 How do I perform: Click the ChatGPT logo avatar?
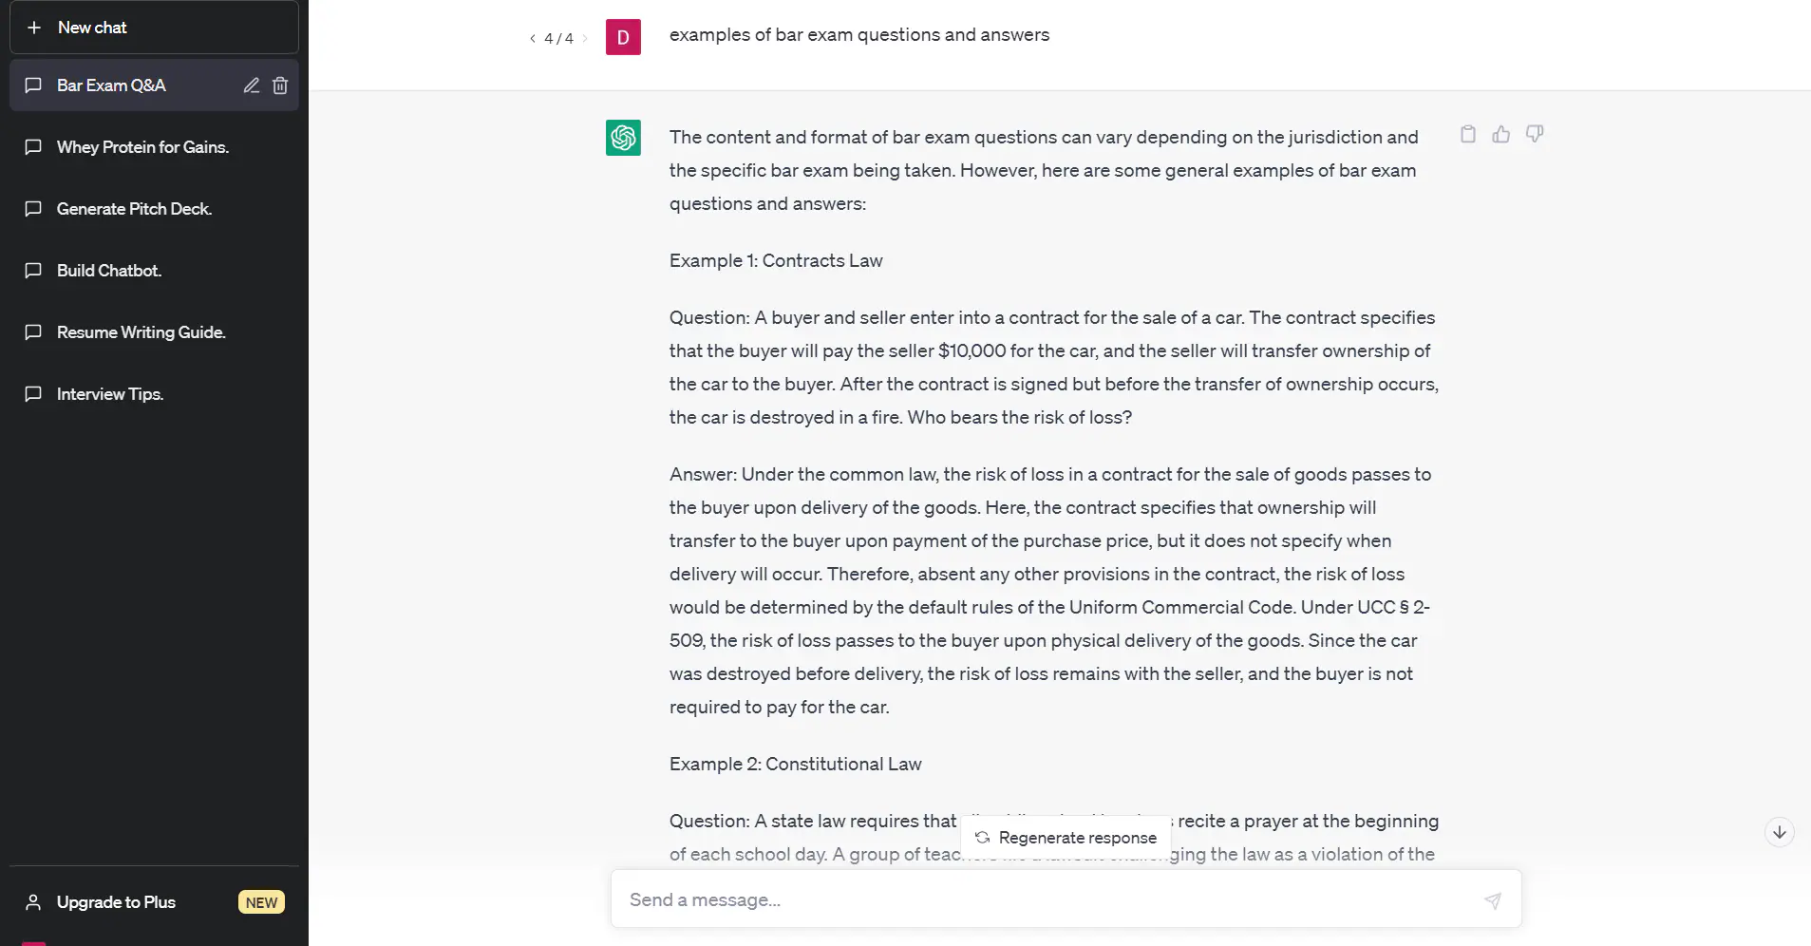[x=623, y=138]
